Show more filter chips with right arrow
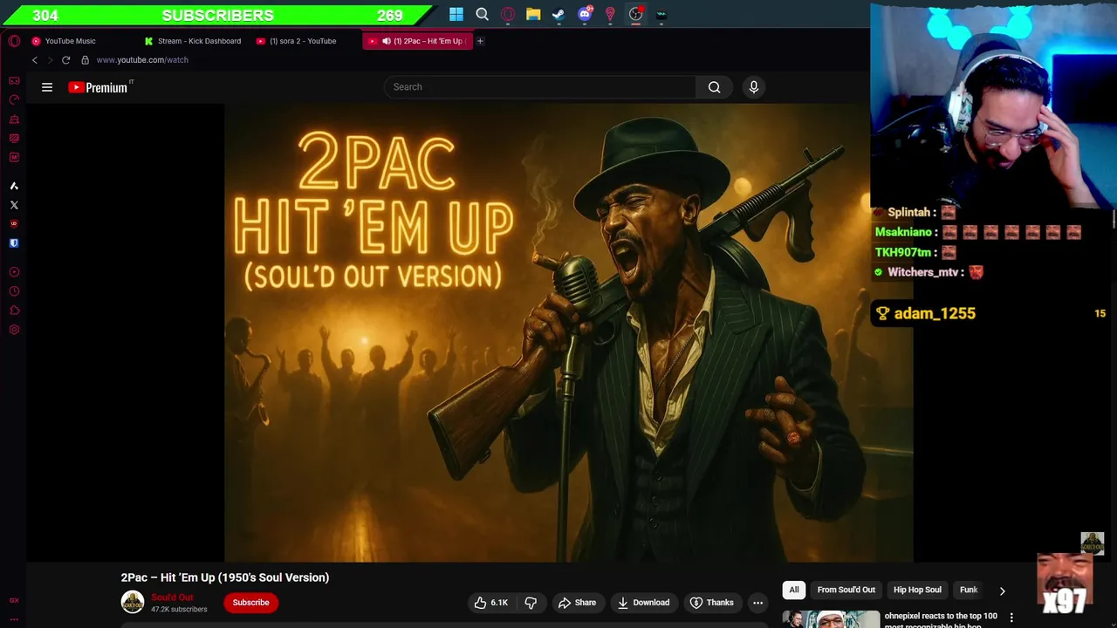 [1002, 590]
